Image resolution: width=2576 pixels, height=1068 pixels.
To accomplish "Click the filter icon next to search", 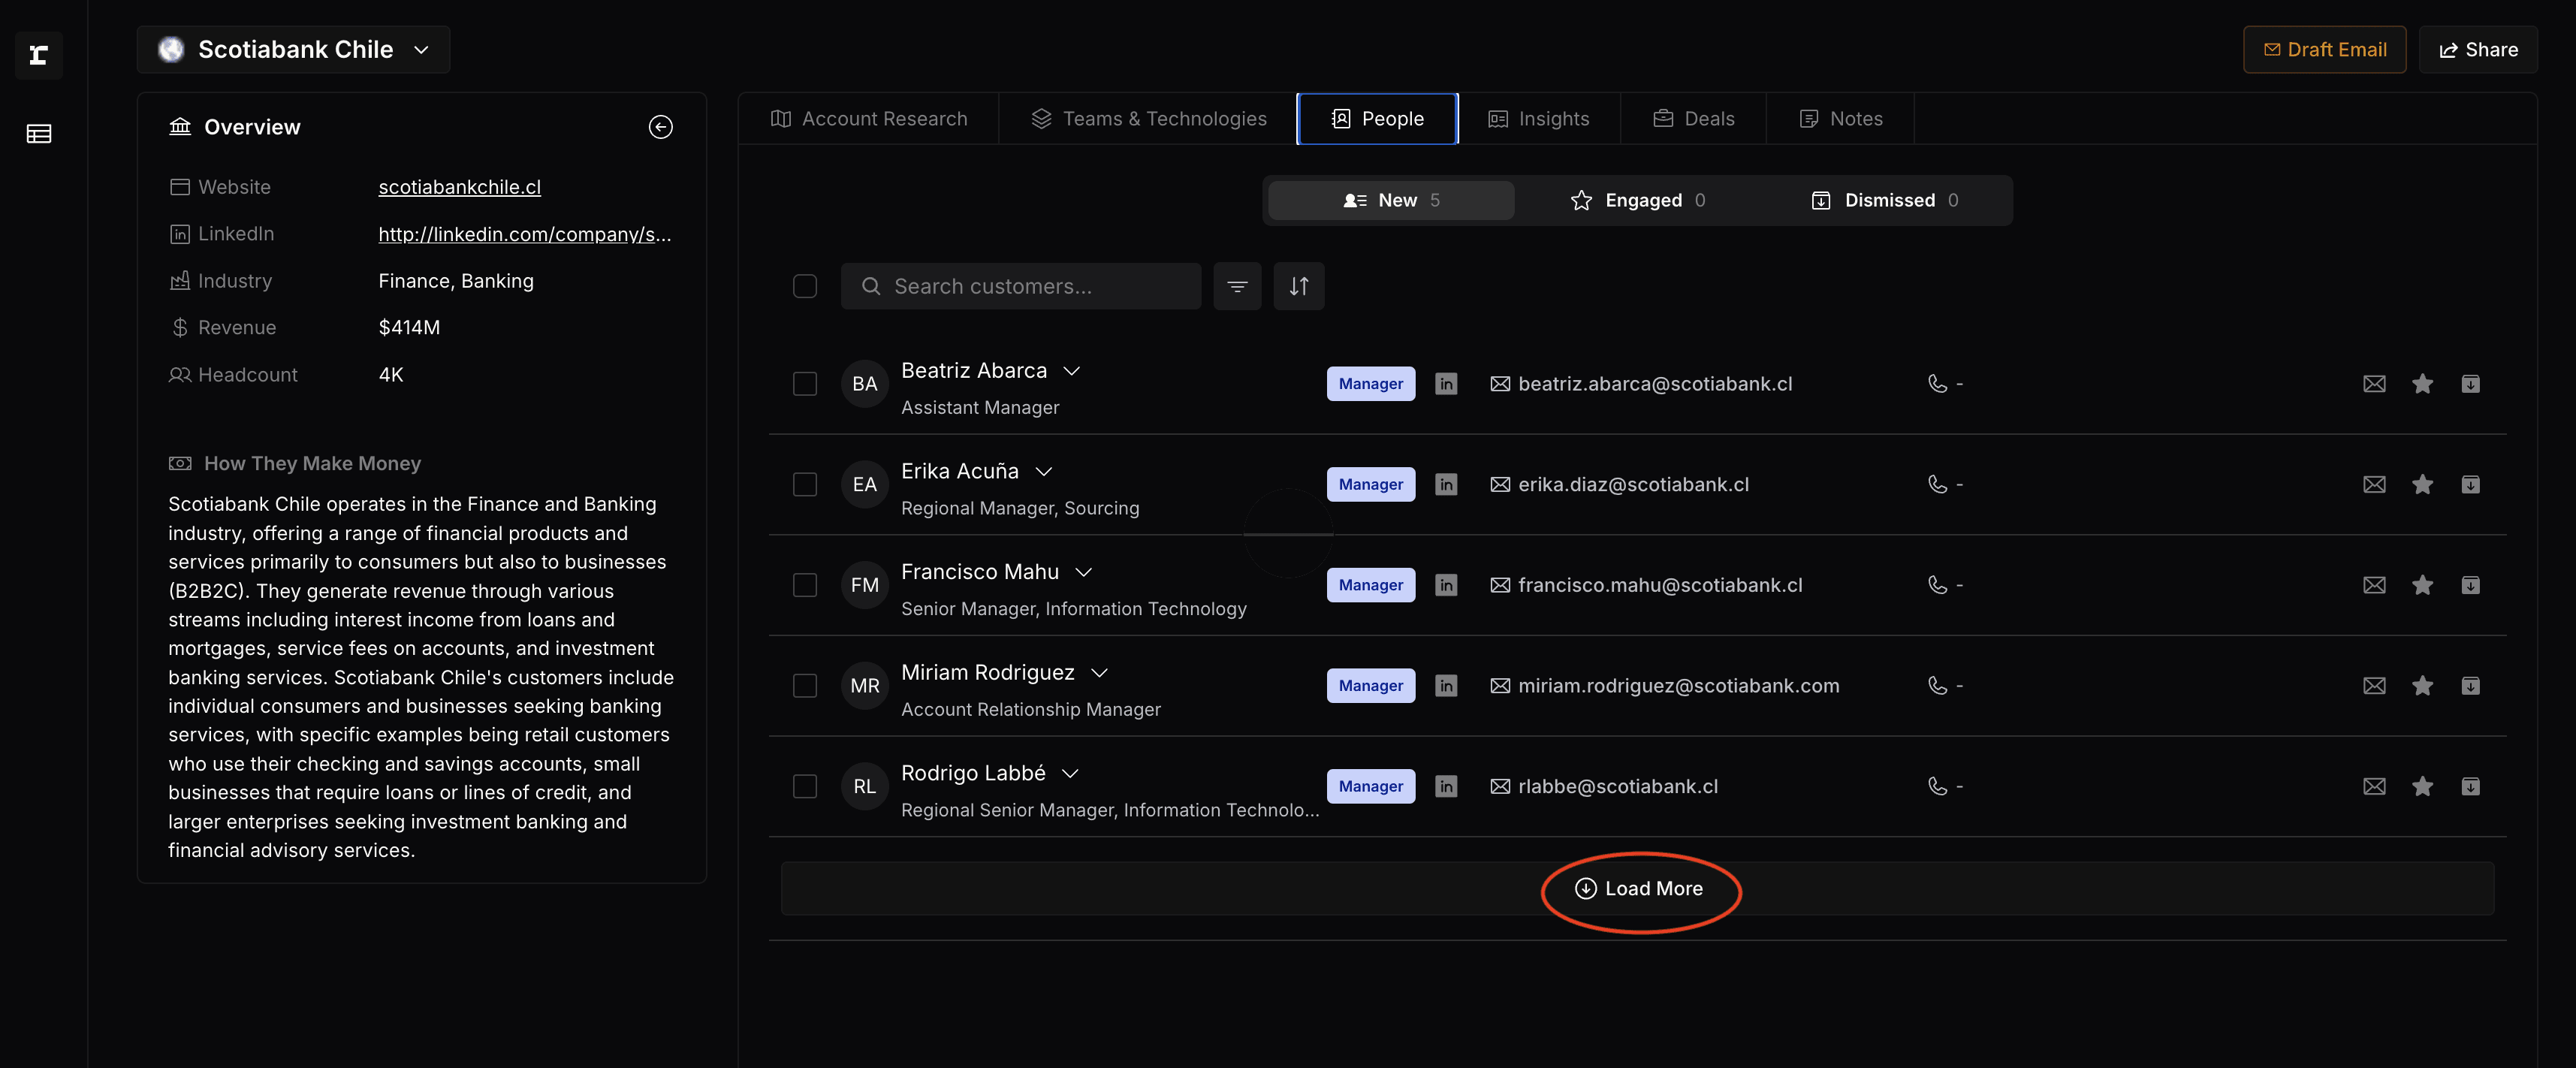I will click(x=1237, y=286).
